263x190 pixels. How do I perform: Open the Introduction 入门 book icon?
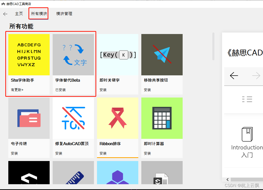tap(247, 134)
